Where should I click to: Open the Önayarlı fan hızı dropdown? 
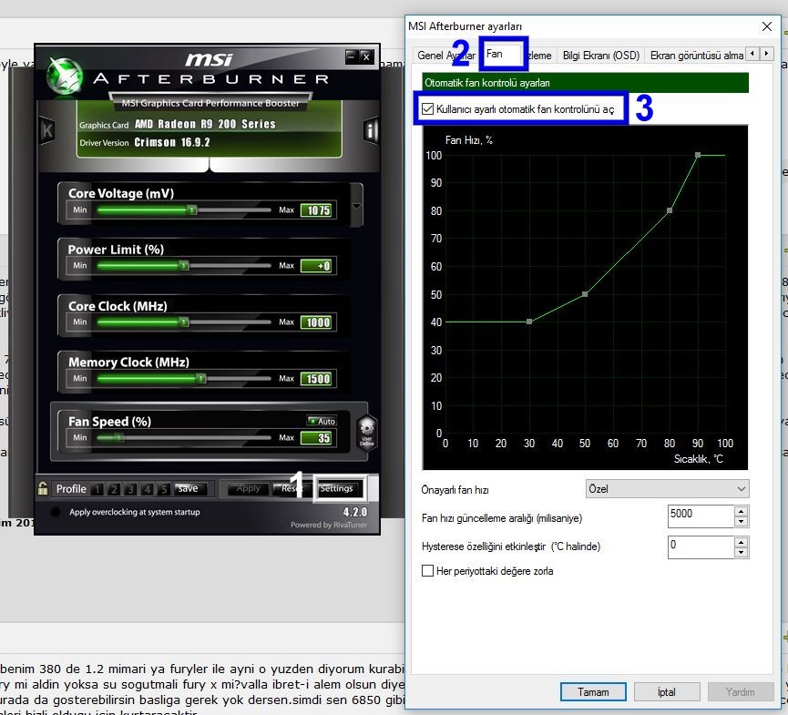[667, 489]
